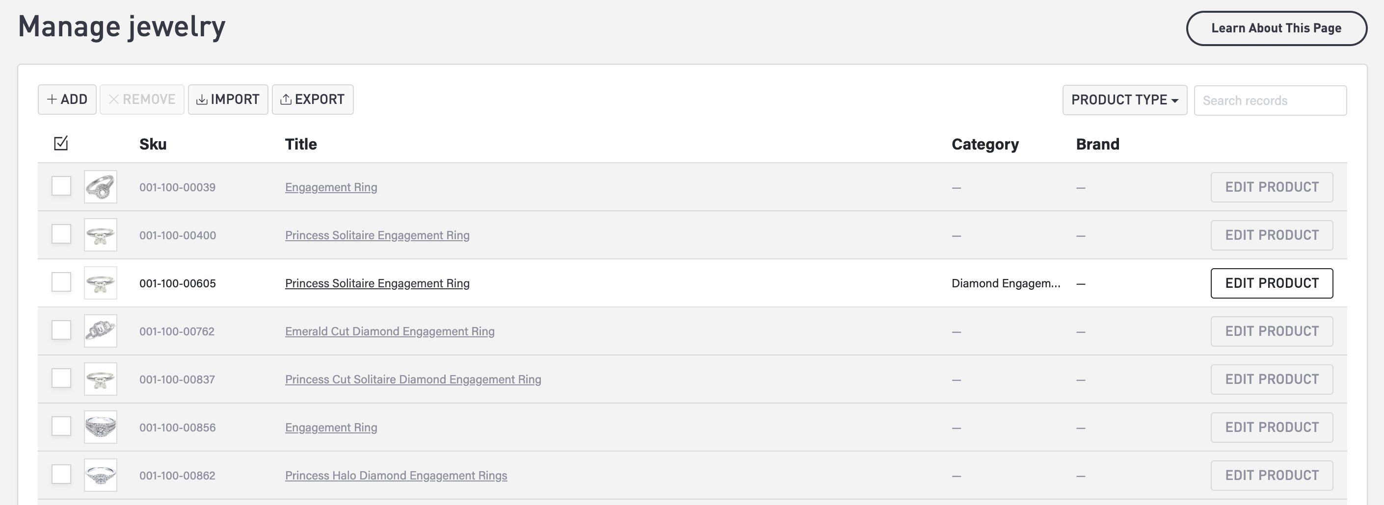This screenshot has width=1384, height=505.
Task: Tick checkbox for SKU 001-100-00837
Action: 61,379
